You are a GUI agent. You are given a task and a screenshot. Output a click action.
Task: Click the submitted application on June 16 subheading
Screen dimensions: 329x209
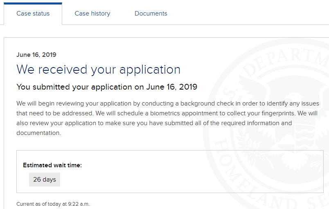tap(107, 87)
